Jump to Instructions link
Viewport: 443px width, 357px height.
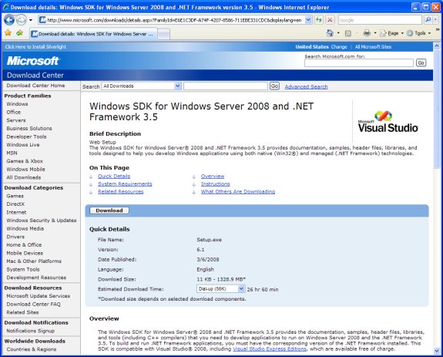(215, 184)
